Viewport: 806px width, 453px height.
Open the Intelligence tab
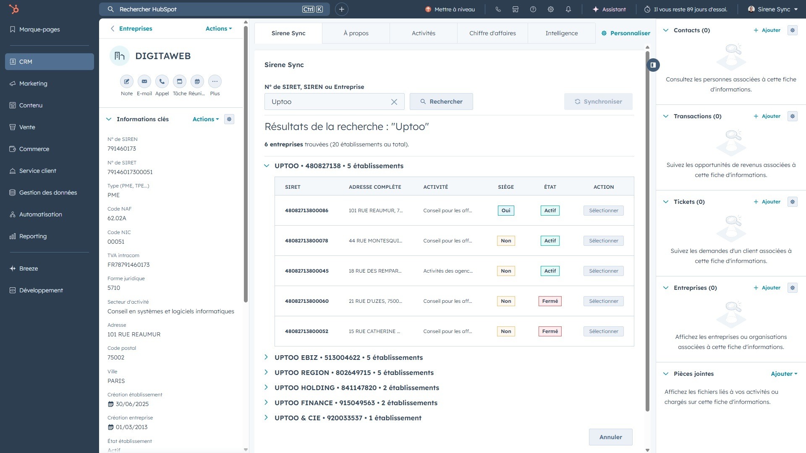561,33
